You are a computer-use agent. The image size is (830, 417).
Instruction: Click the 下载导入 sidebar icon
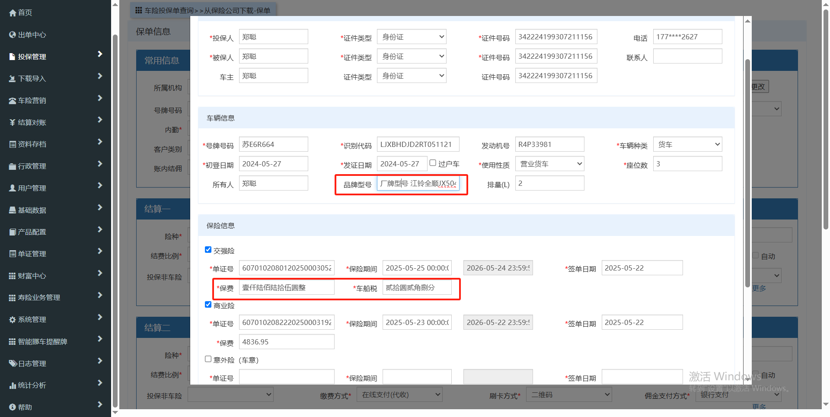(x=13, y=79)
